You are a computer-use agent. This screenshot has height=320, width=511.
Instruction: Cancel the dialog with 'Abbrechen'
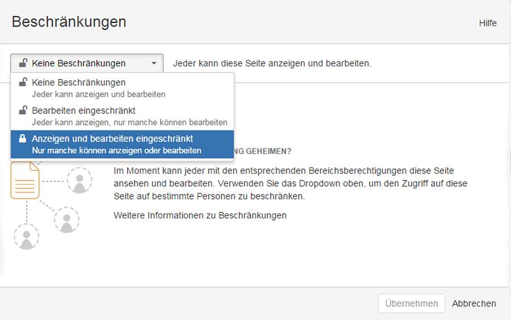(474, 304)
